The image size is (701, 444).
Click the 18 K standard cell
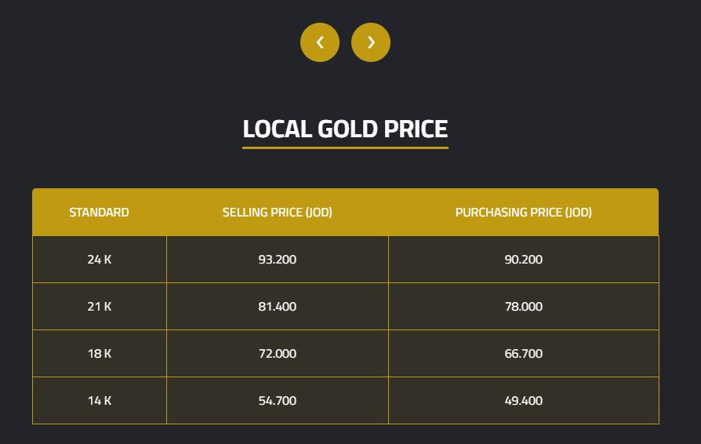(x=99, y=354)
